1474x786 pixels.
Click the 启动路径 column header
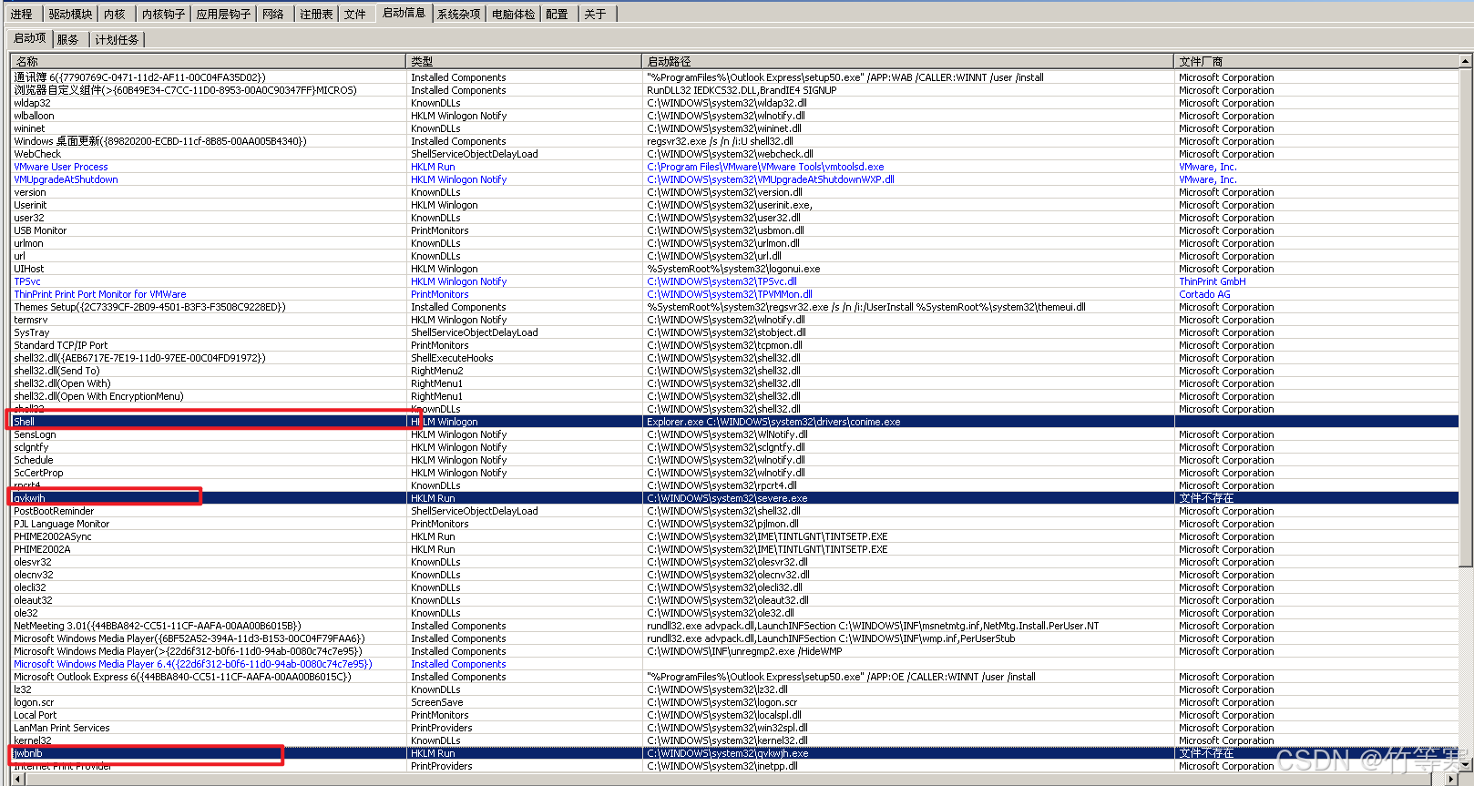[x=906, y=61]
